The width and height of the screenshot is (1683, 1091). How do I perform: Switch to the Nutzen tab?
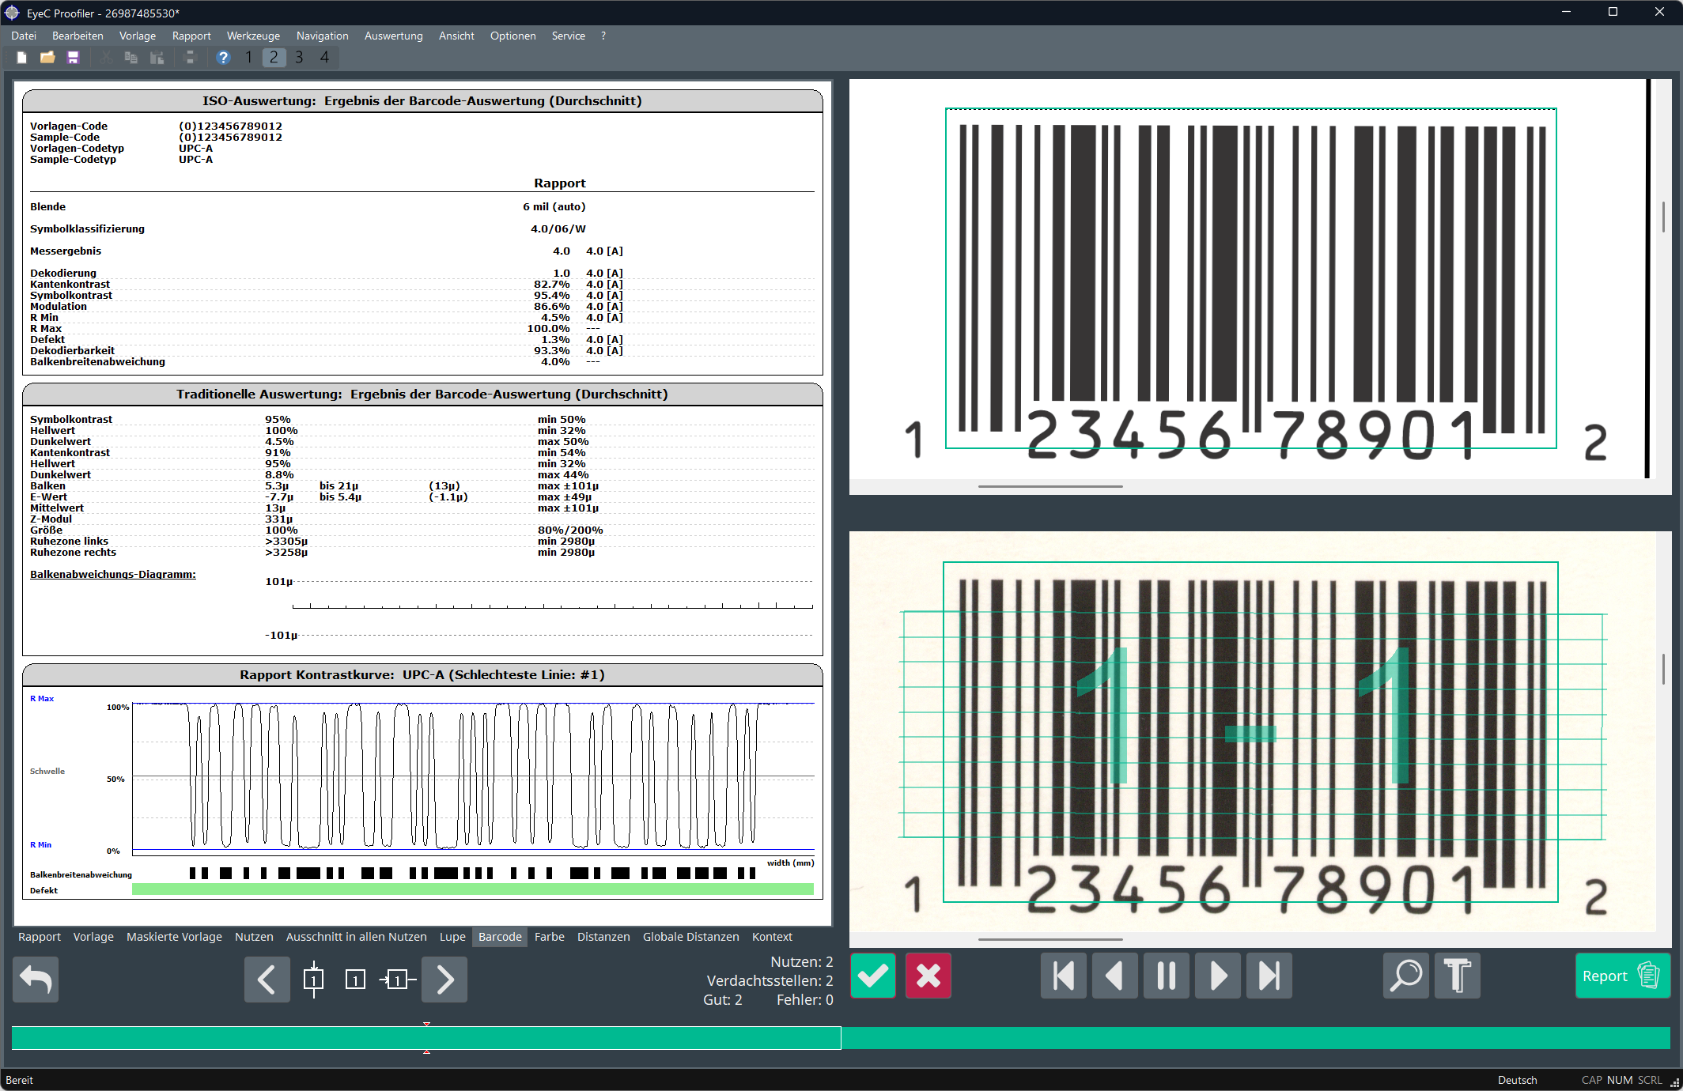[x=254, y=937]
